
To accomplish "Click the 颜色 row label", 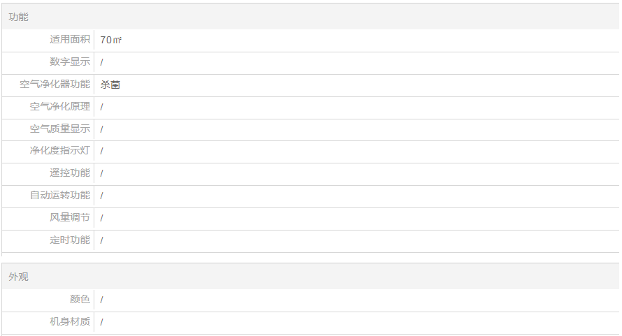I will [x=80, y=300].
